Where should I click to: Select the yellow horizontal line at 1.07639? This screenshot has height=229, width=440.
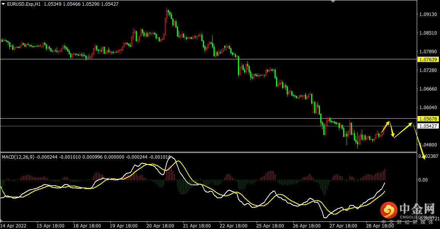tap(209, 59)
